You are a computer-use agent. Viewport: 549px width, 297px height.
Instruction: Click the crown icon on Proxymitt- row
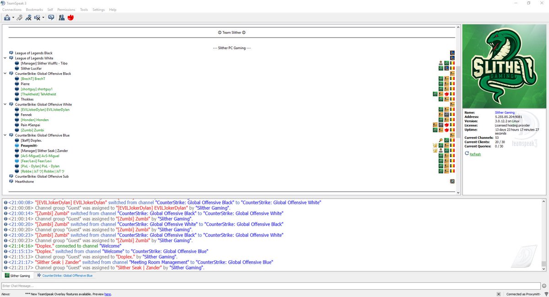coord(435,145)
